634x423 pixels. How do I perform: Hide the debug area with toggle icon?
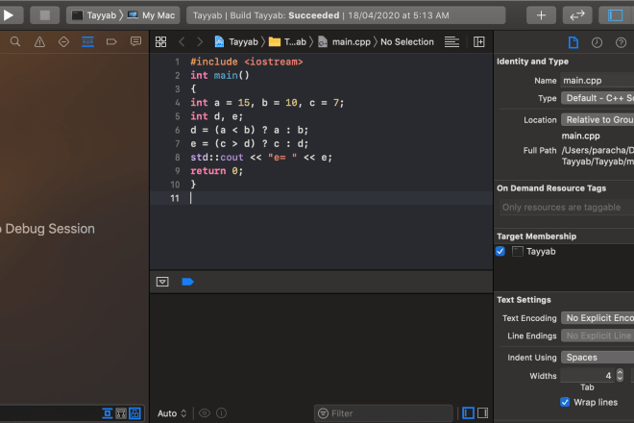tap(162, 282)
